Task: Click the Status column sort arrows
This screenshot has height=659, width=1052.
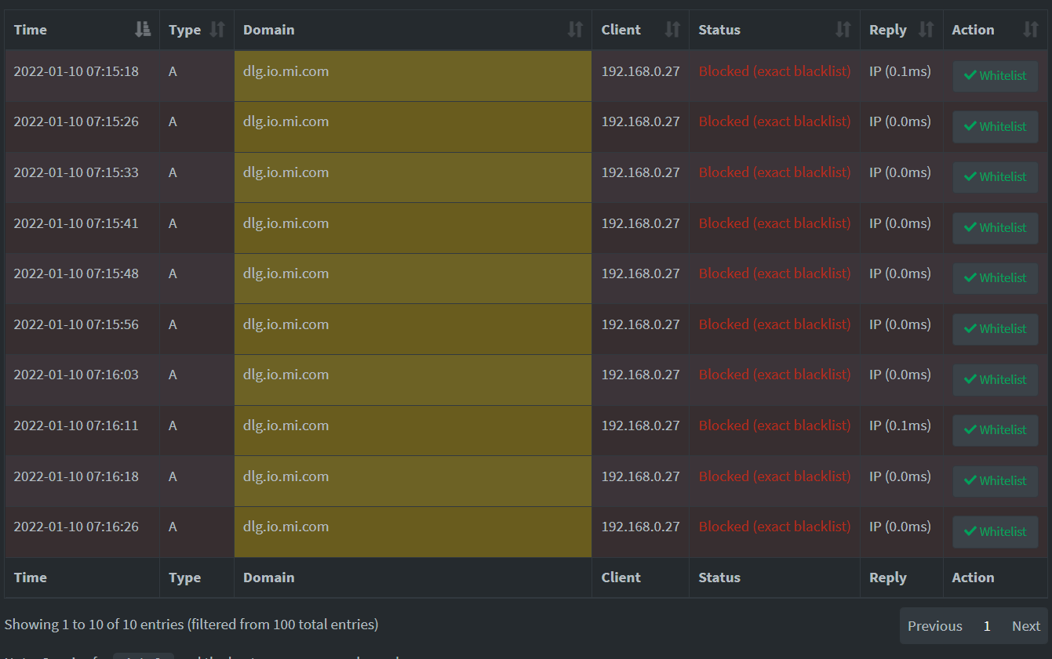Action: (843, 30)
